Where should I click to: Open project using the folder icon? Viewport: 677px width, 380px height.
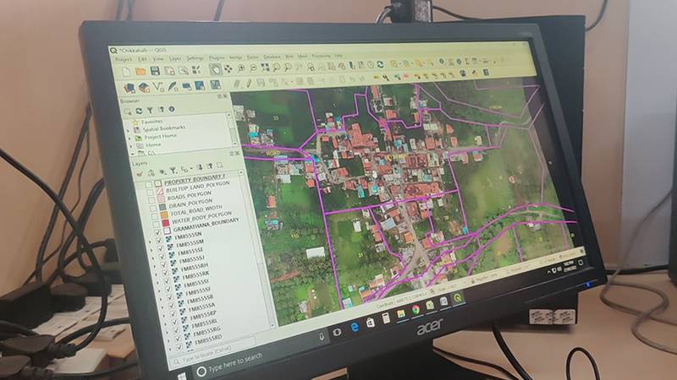pos(141,71)
